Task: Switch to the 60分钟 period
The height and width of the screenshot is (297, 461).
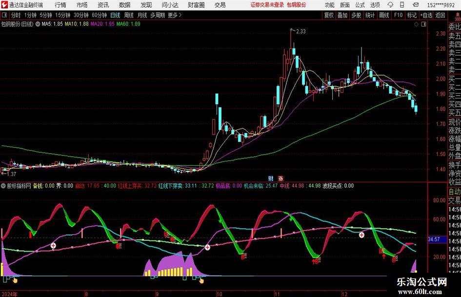Action: 99,15
